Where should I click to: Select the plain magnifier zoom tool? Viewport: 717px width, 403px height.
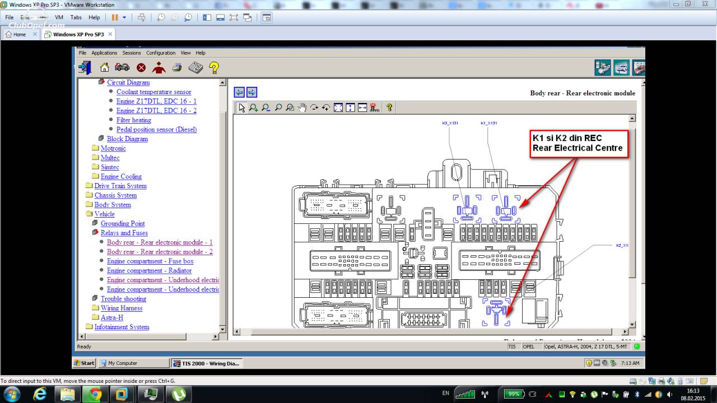(278, 107)
